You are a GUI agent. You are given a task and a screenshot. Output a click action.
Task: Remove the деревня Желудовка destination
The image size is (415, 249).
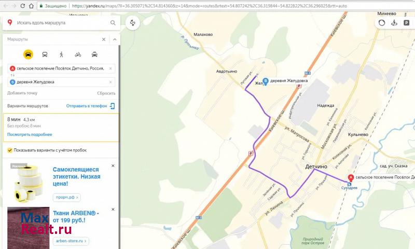coord(110,82)
